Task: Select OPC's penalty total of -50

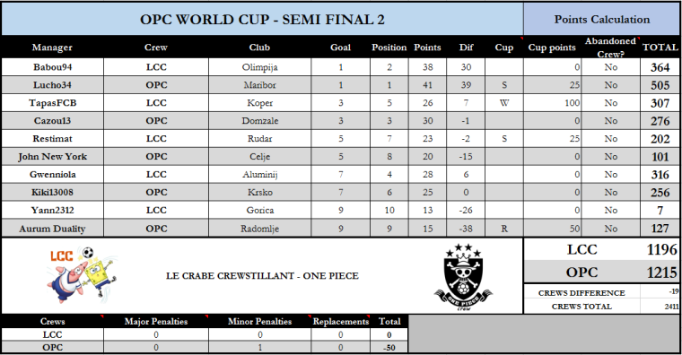Action: pyautogui.click(x=389, y=348)
